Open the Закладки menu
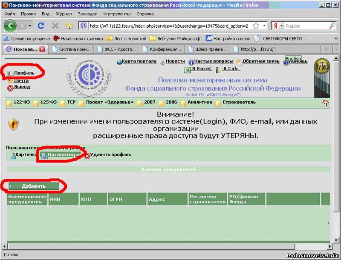Viewport: 341px width, 260px height. click(x=88, y=14)
